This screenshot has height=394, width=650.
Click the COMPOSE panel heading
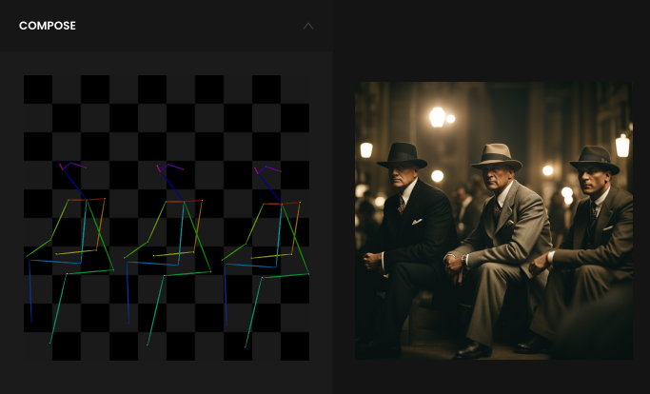point(48,26)
